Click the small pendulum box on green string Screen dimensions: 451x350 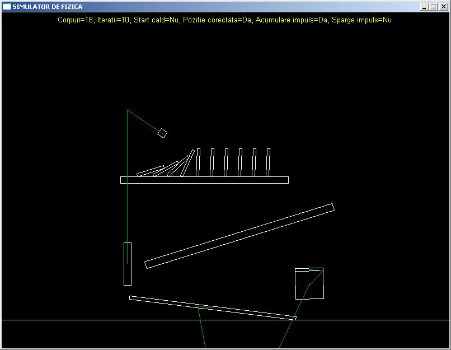pyautogui.click(x=162, y=133)
